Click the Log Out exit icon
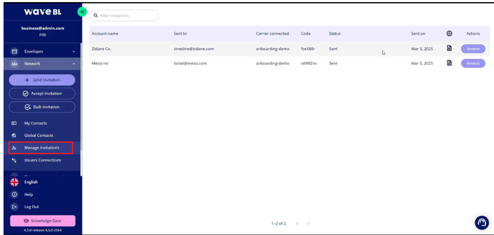This screenshot has width=494, height=235. click(14, 207)
